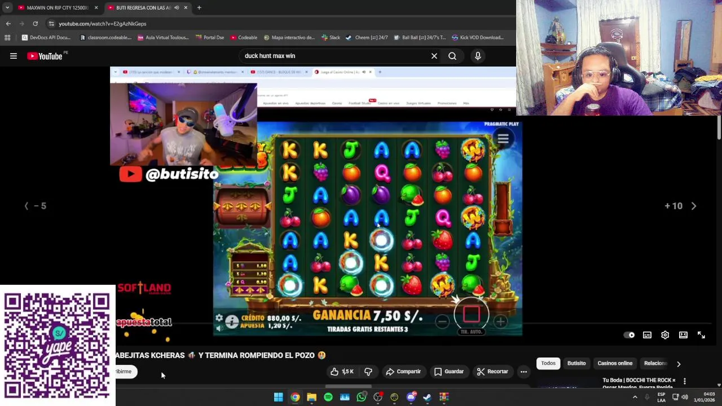This screenshot has width=722, height=406.
Task: Submit search with magnifier icon
Action: [x=452, y=56]
